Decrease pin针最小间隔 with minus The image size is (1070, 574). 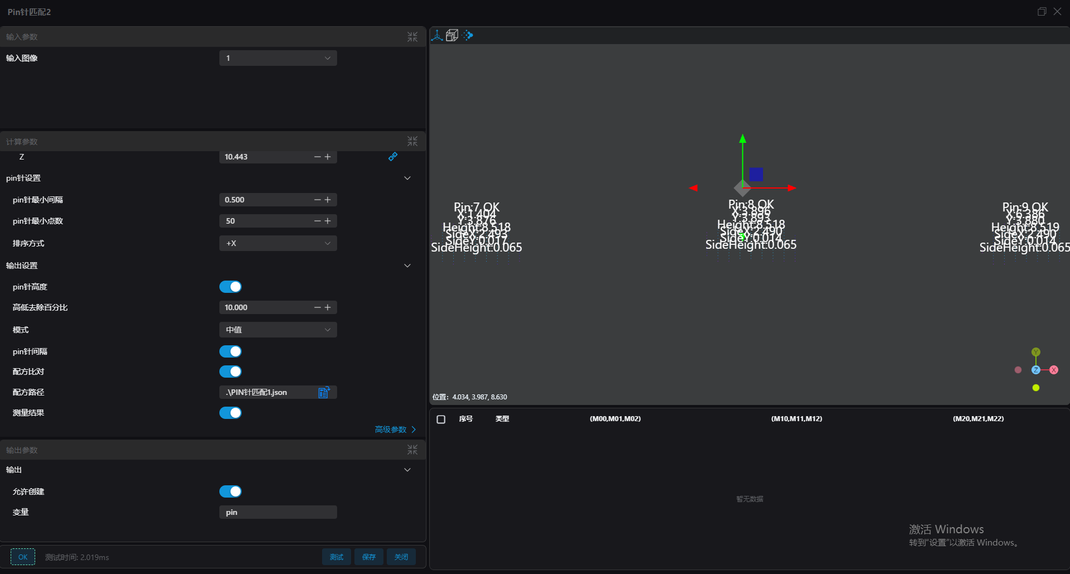pos(317,200)
